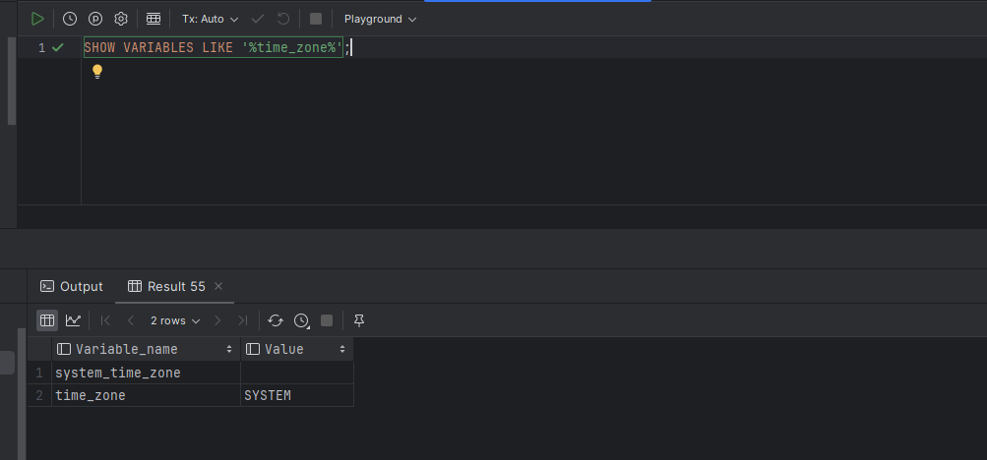Show the chart view of results
The image size is (987, 460).
(73, 320)
